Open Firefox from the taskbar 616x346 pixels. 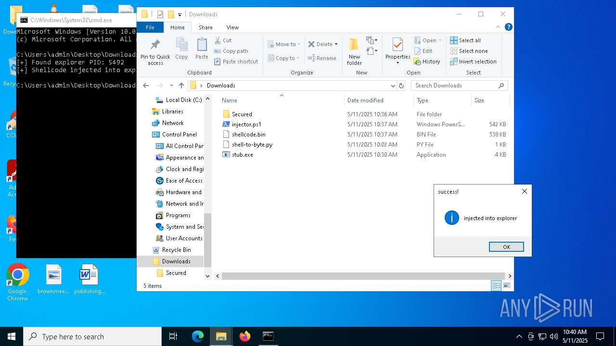click(245, 336)
